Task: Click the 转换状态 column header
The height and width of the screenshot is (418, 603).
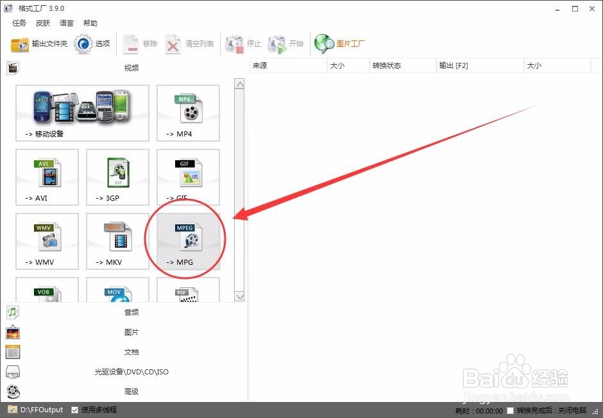Action: [403, 65]
